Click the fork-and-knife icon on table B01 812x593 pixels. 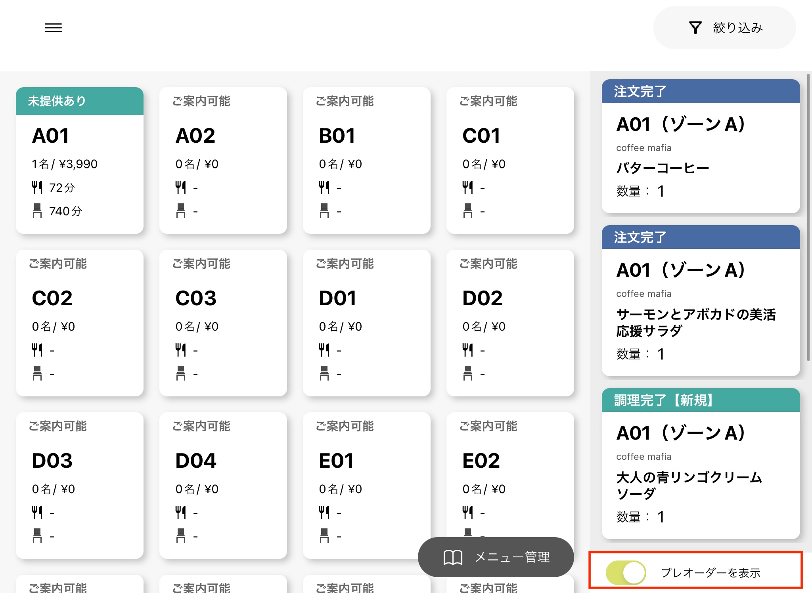click(x=324, y=187)
